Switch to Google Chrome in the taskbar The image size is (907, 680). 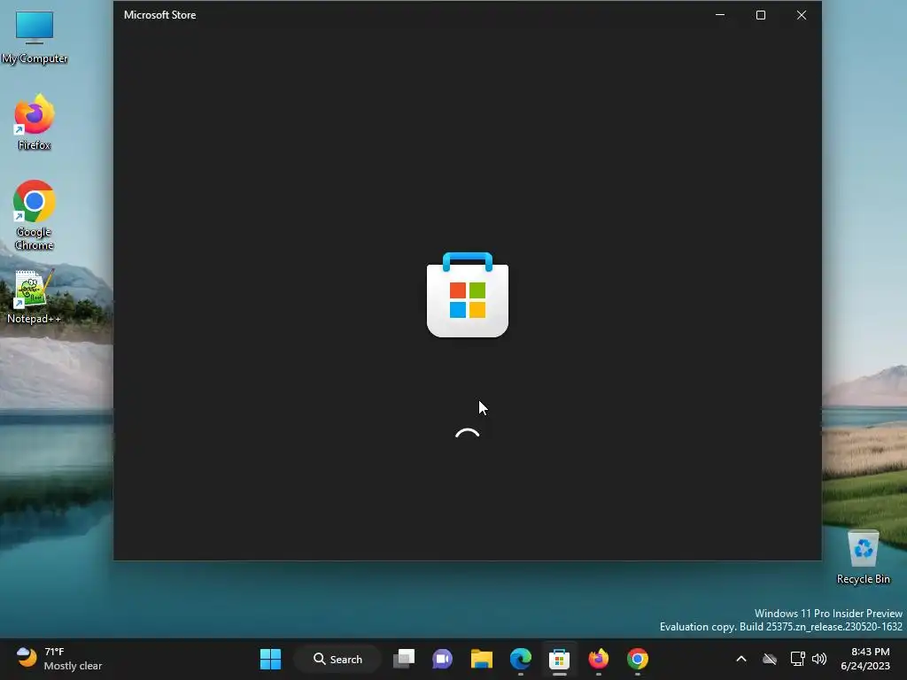click(x=638, y=659)
